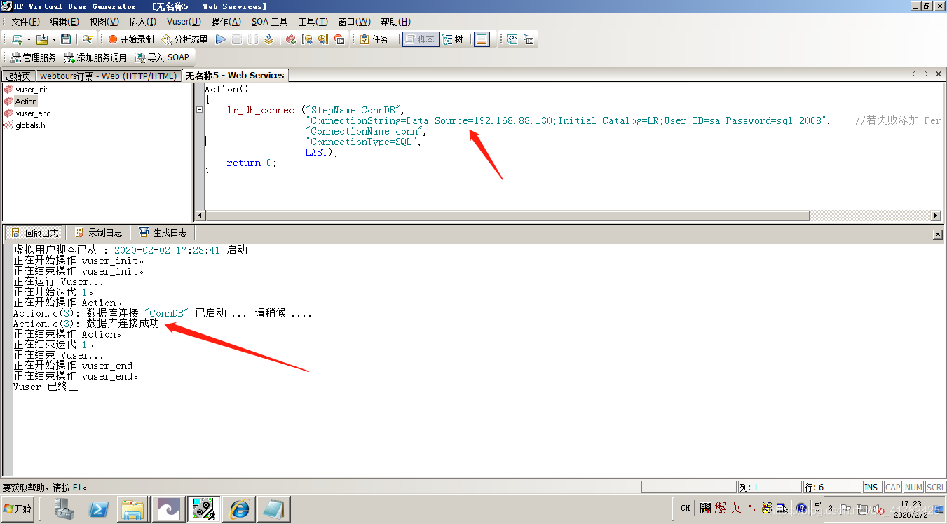Screen dimensions: 947x524
Task: Click the Stop replay square icon
Action: tap(237, 39)
